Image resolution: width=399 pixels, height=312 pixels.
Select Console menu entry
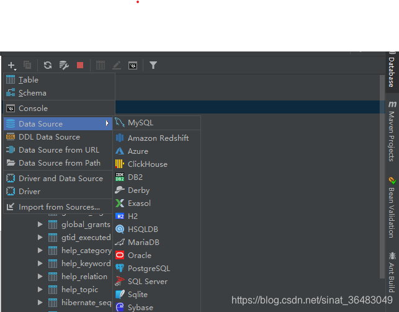(x=59, y=109)
